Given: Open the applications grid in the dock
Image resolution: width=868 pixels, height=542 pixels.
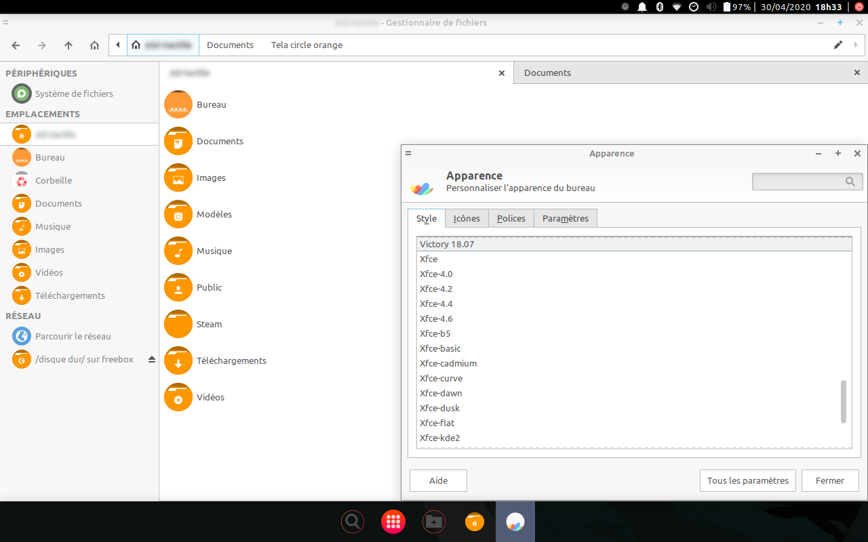Looking at the screenshot, I should click(x=393, y=522).
